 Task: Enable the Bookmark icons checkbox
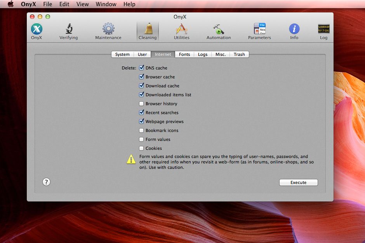pyautogui.click(x=141, y=130)
